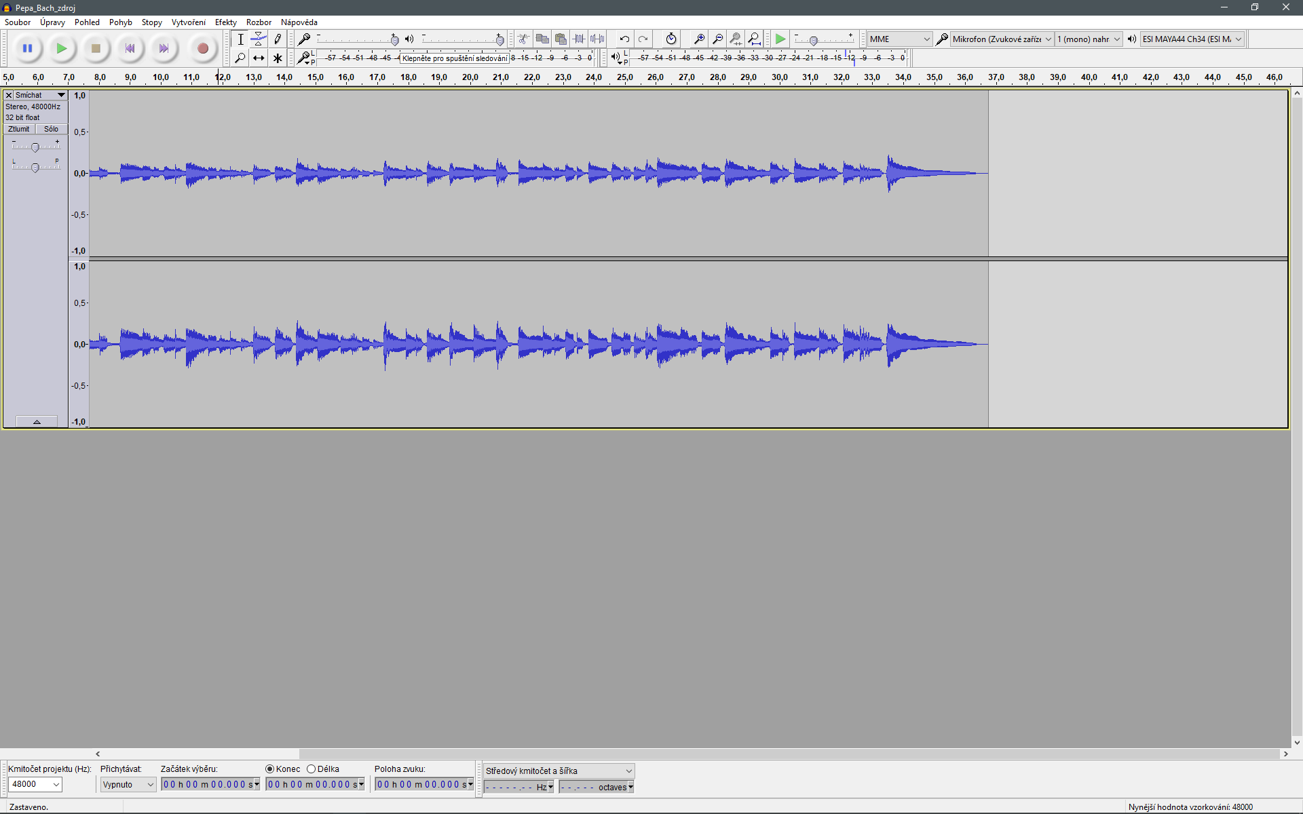Click the Redo arrow icon
The height and width of the screenshot is (814, 1303).
coord(643,39)
